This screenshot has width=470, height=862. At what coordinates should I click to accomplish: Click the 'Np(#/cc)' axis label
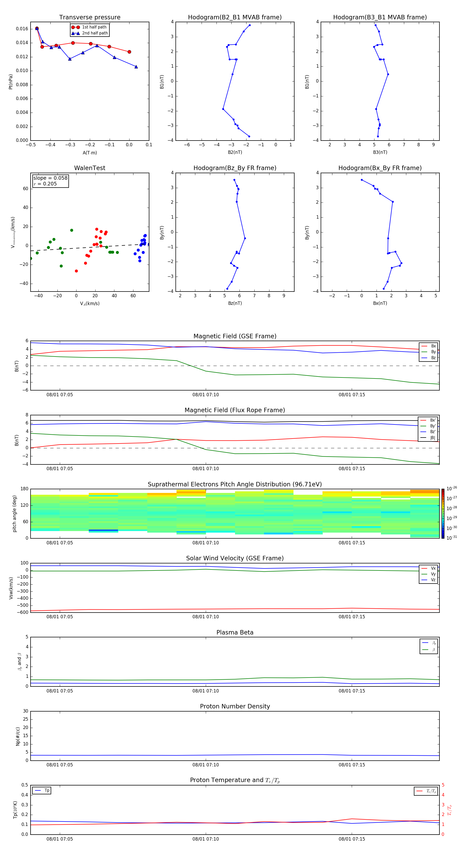click(x=18, y=736)
